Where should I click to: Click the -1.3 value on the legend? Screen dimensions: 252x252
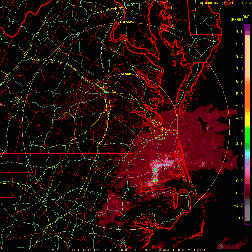(238, 206)
